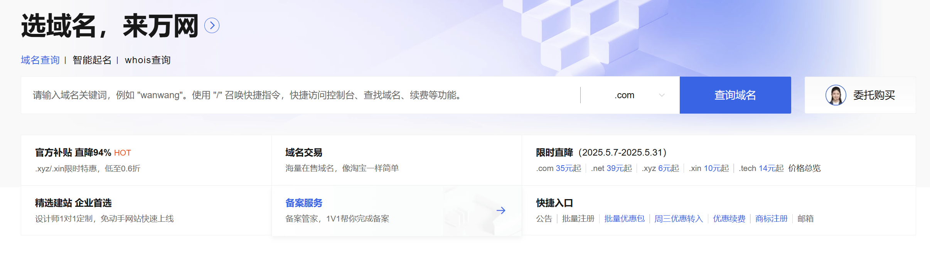Open the 官方补贴 直降94% promotion
930x253 pixels.
click(73, 152)
